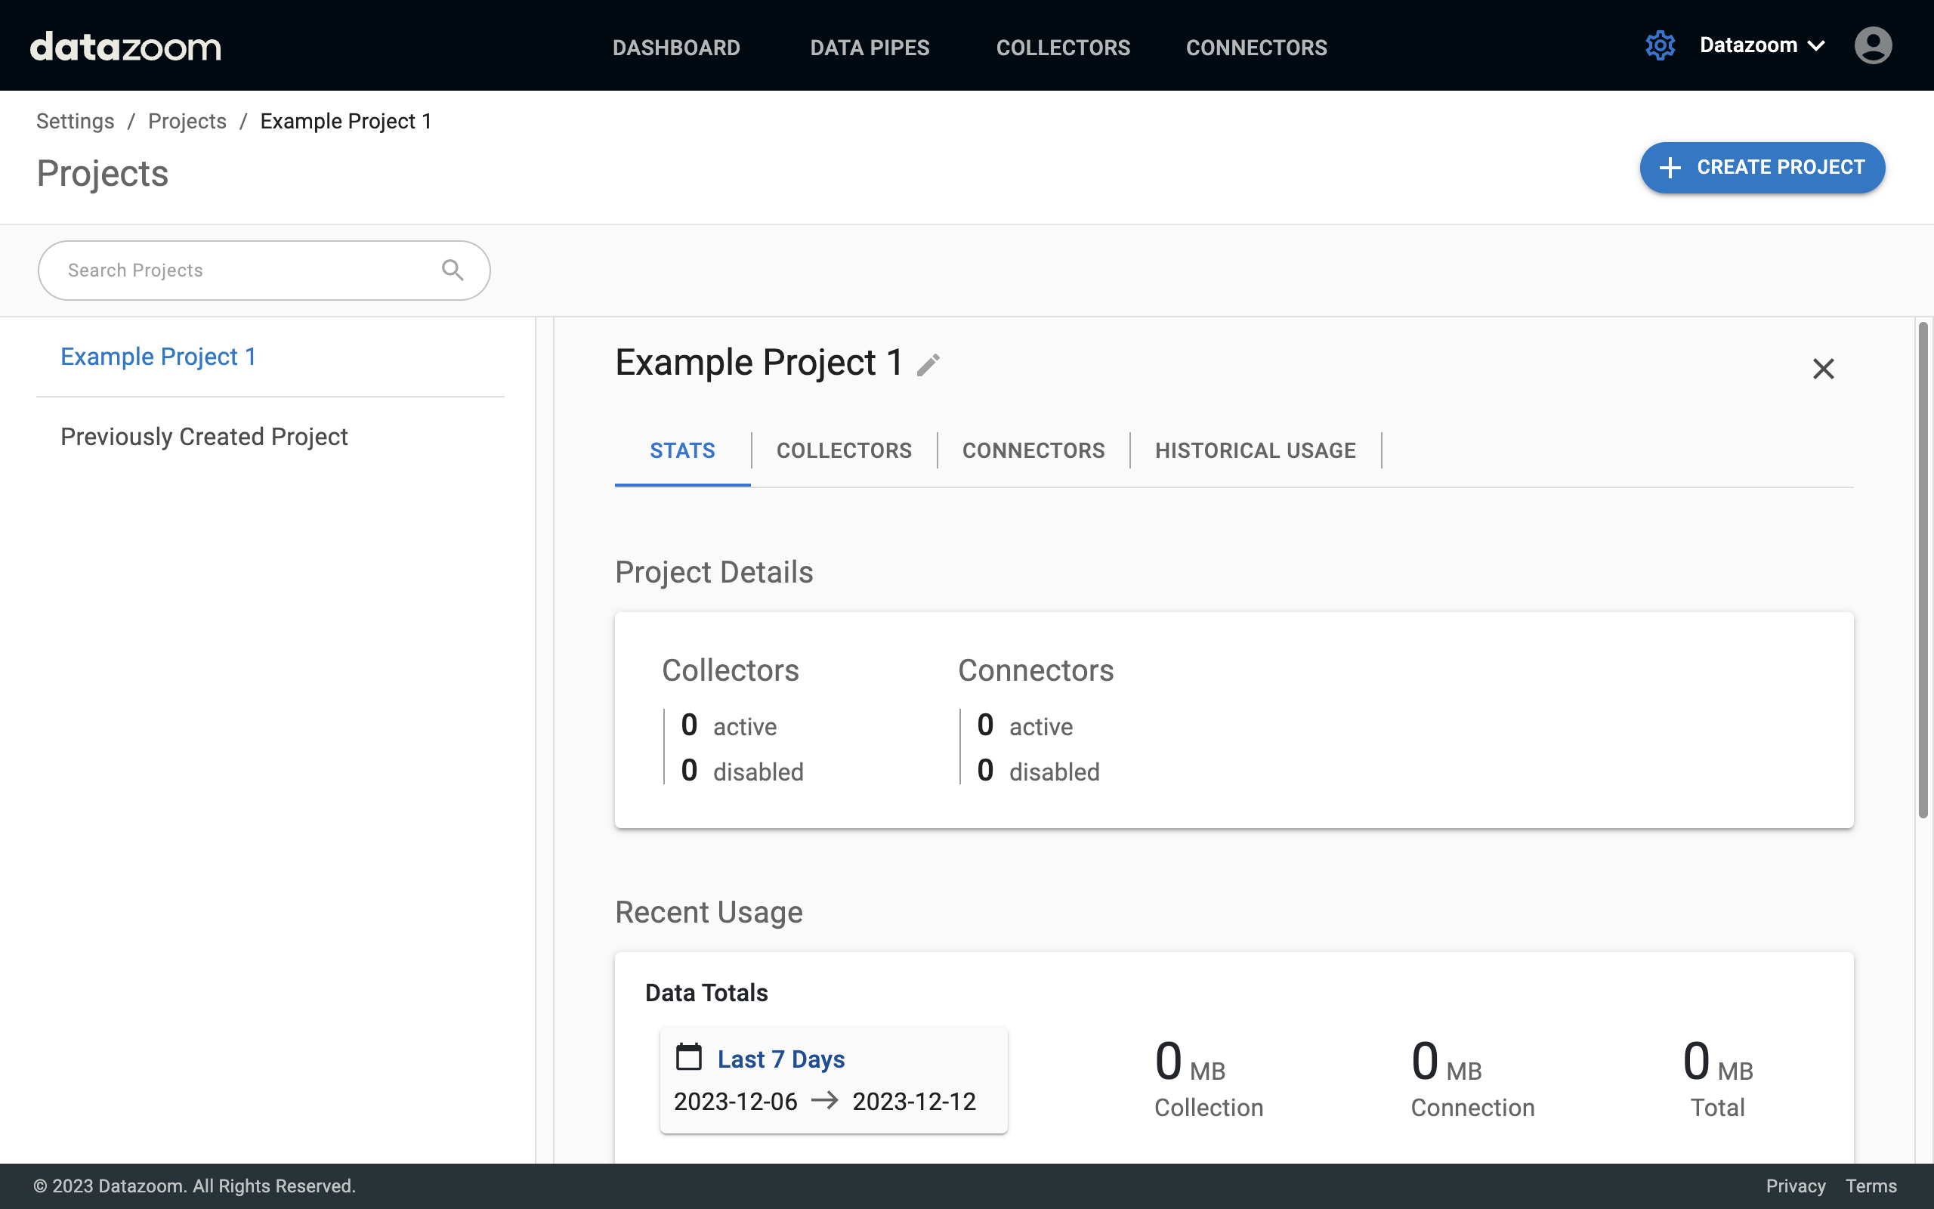Click Projects in the breadcrumb
This screenshot has height=1209, width=1934.
click(x=187, y=121)
